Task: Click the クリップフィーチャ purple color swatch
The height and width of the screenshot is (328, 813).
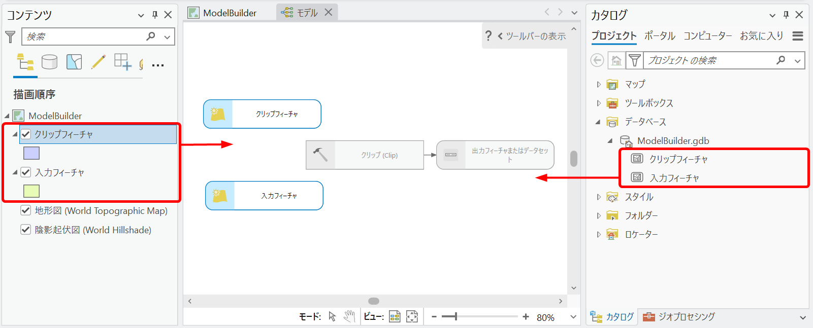Action: point(31,153)
